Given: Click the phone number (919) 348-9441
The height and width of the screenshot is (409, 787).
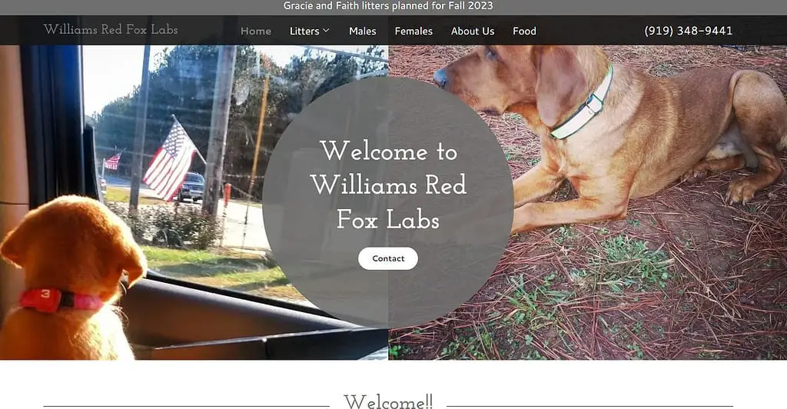Looking at the screenshot, I should click(688, 31).
